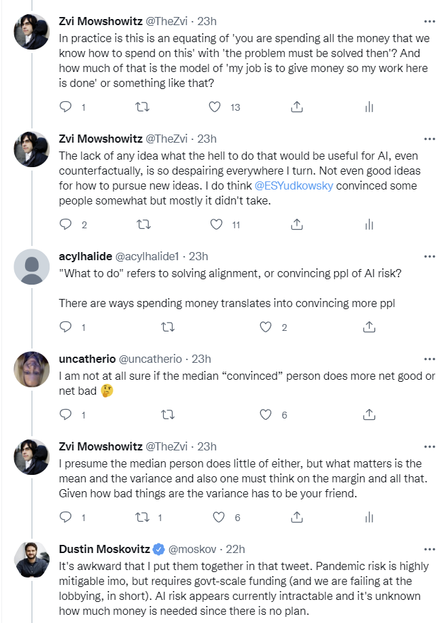Open more options on acylhalide's tweet
The width and height of the screenshot is (443, 623).
click(429, 256)
